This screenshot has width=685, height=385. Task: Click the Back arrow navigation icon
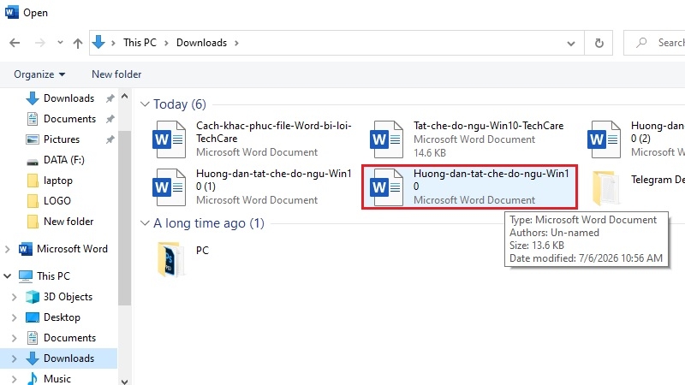click(x=15, y=43)
